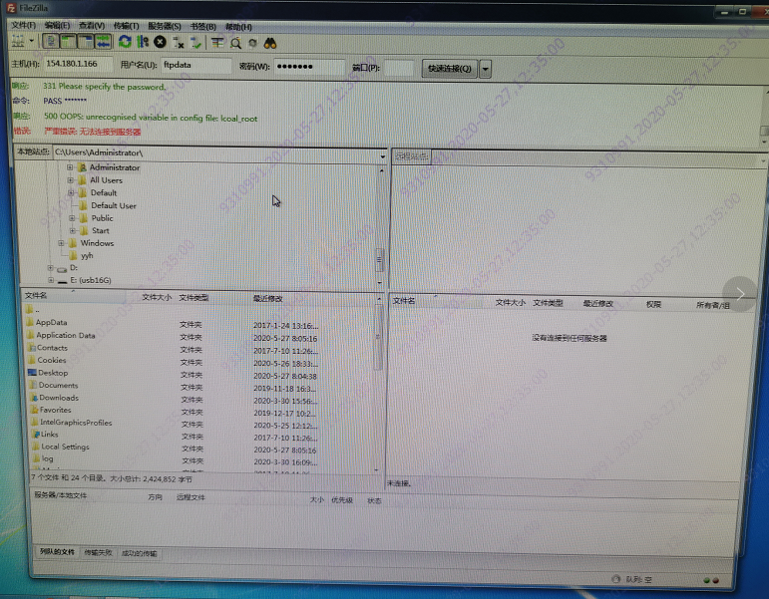
Task: Click the AppData folder icon
Action: [30, 322]
